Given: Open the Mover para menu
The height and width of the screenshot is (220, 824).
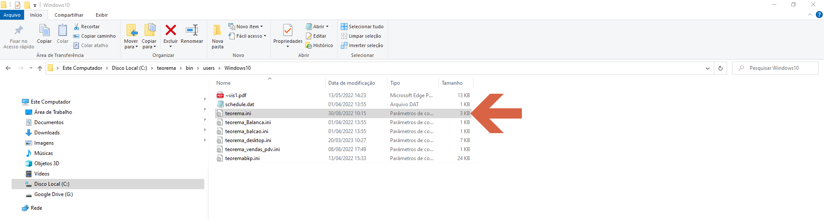Looking at the screenshot, I should coord(131,37).
